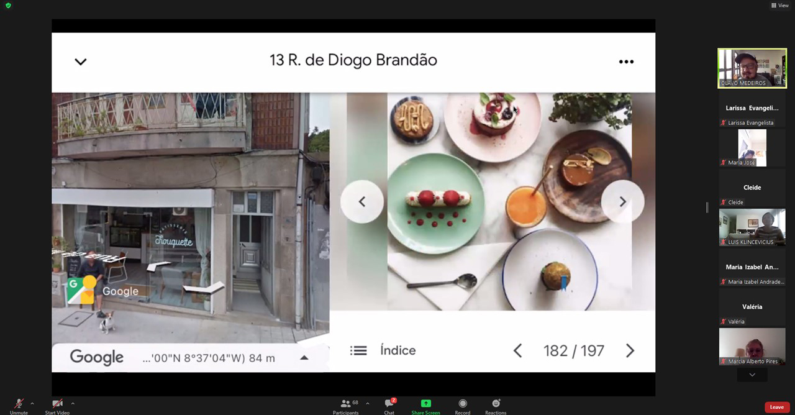Click the green Share Screen icon
795x415 pixels.
(425, 404)
